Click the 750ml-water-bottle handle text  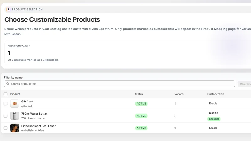click(33, 118)
